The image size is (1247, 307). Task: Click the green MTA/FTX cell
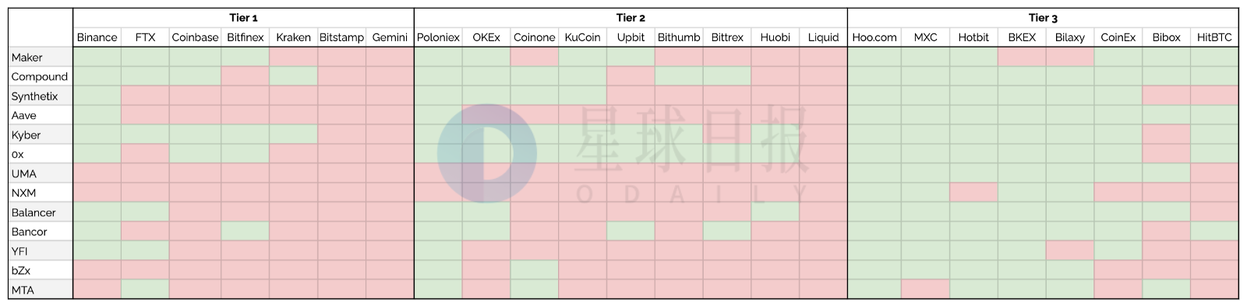pyautogui.click(x=146, y=290)
